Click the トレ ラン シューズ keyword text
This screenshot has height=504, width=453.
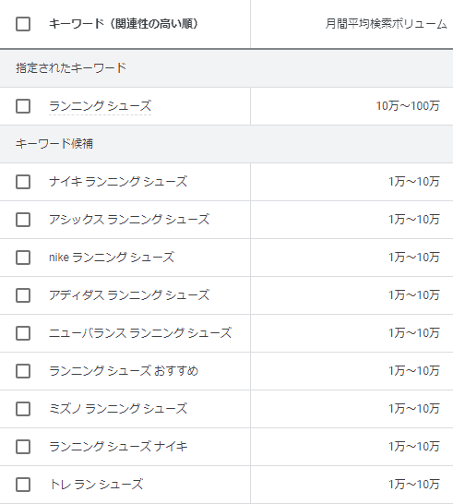point(96,485)
